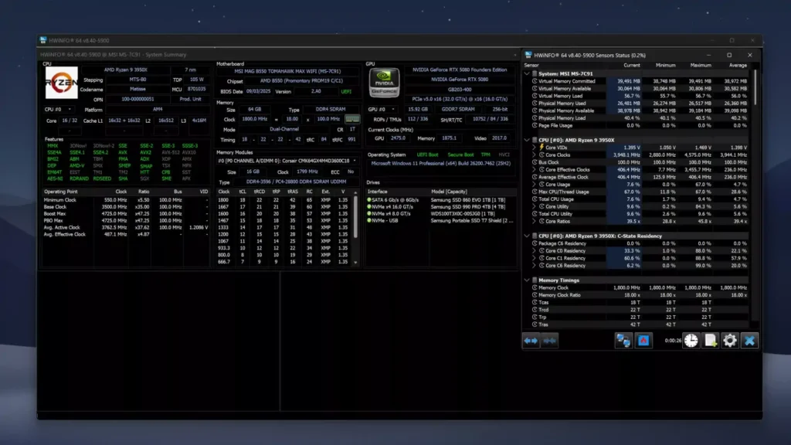The height and width of the screenshot is (445, 791).
Task: Click the green memory module icon
Action: [352, 120]
